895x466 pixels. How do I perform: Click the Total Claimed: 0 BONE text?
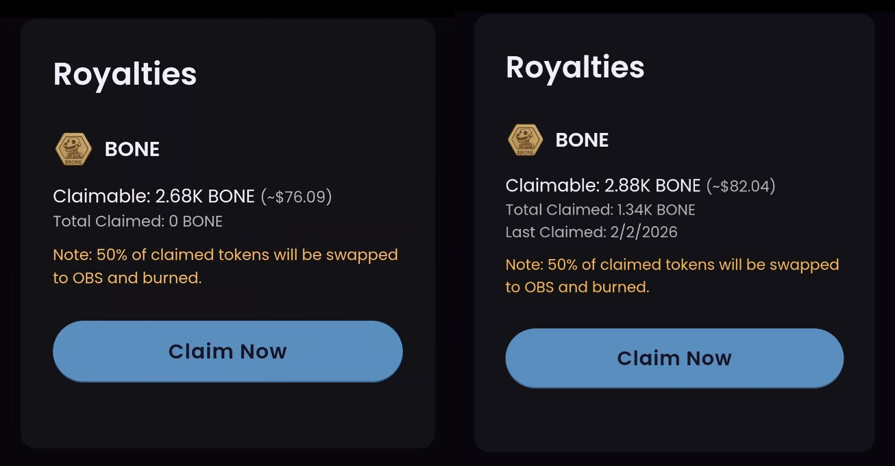[x=138, y=221]
